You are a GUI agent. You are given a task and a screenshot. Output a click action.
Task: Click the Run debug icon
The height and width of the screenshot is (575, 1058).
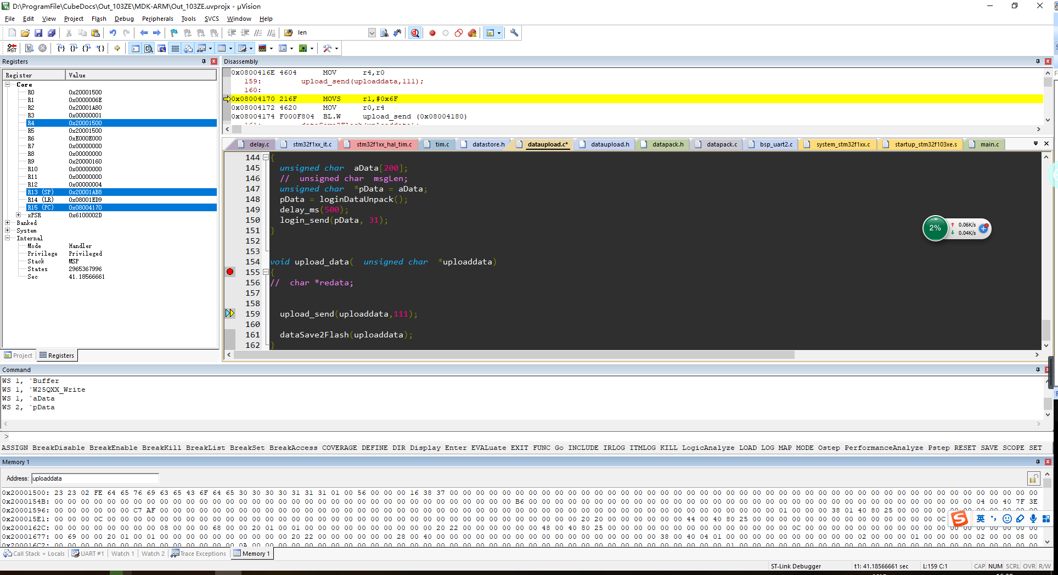tap(29, 48)
